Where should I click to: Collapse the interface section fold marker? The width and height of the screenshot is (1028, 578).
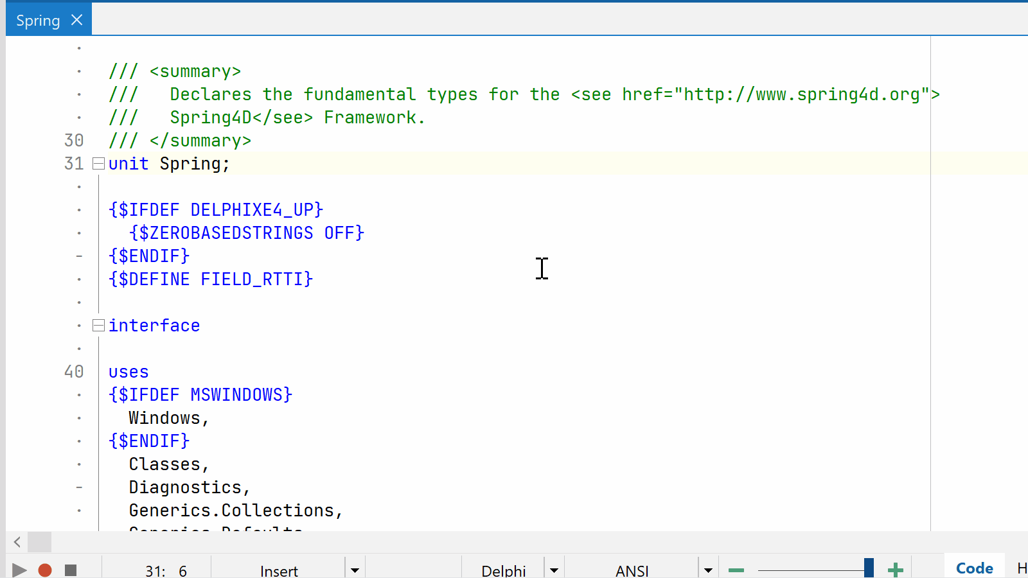(x=98, y=326)
